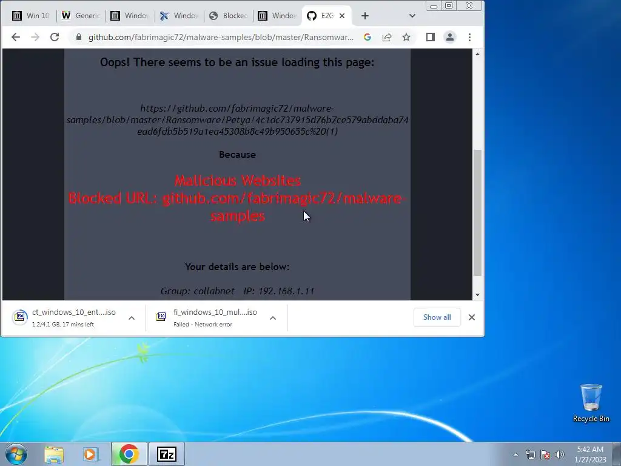Click 'Your details are below:' text

coord(237,267)
